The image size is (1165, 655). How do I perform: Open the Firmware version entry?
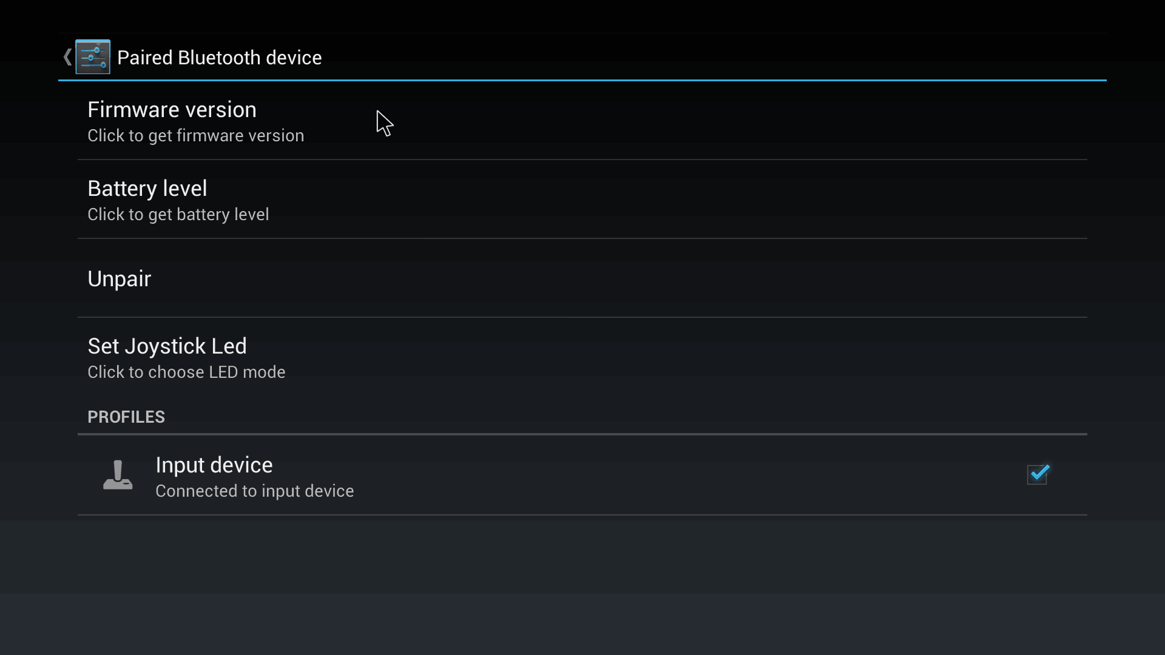[582, 121]
